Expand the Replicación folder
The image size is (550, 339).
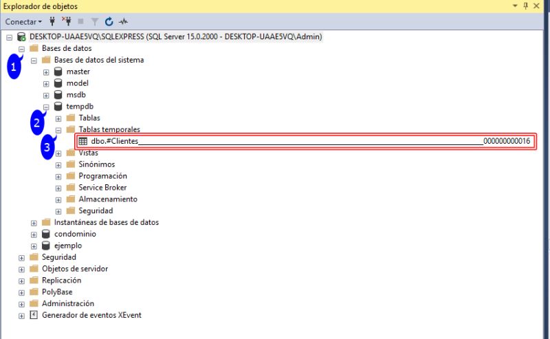pos(22,281)
